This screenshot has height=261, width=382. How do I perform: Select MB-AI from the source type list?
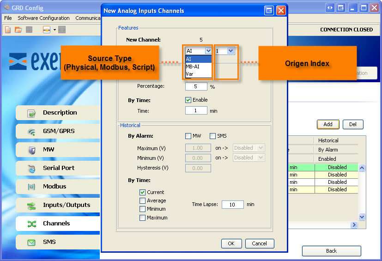coord(193,67)
